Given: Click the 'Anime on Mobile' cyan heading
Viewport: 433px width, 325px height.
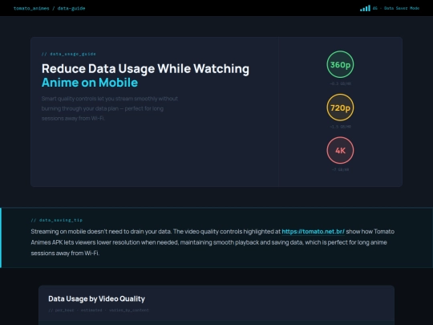Looking at the screenshot, I should [90, 83].
